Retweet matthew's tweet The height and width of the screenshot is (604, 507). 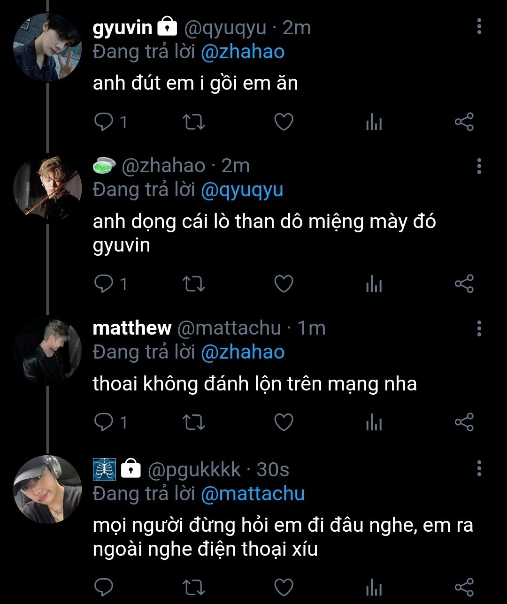tap(193, 422)
